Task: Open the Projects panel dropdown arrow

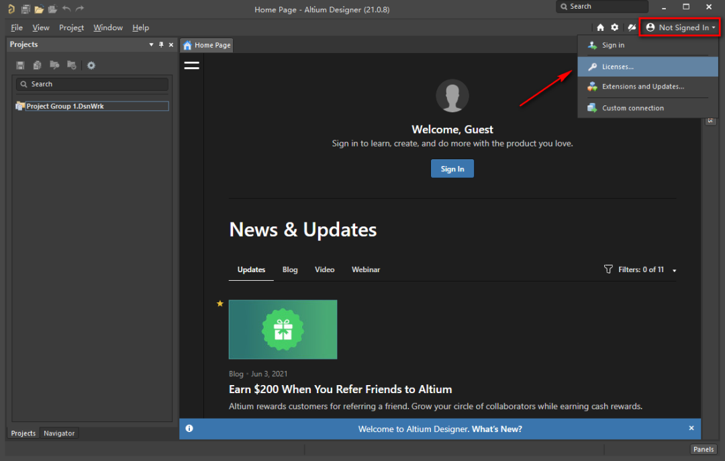Action: [x=151, y=45]
